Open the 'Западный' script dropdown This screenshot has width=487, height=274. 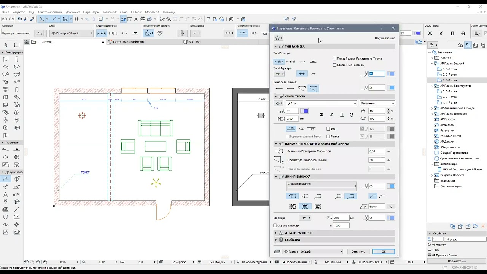[377, 104]
